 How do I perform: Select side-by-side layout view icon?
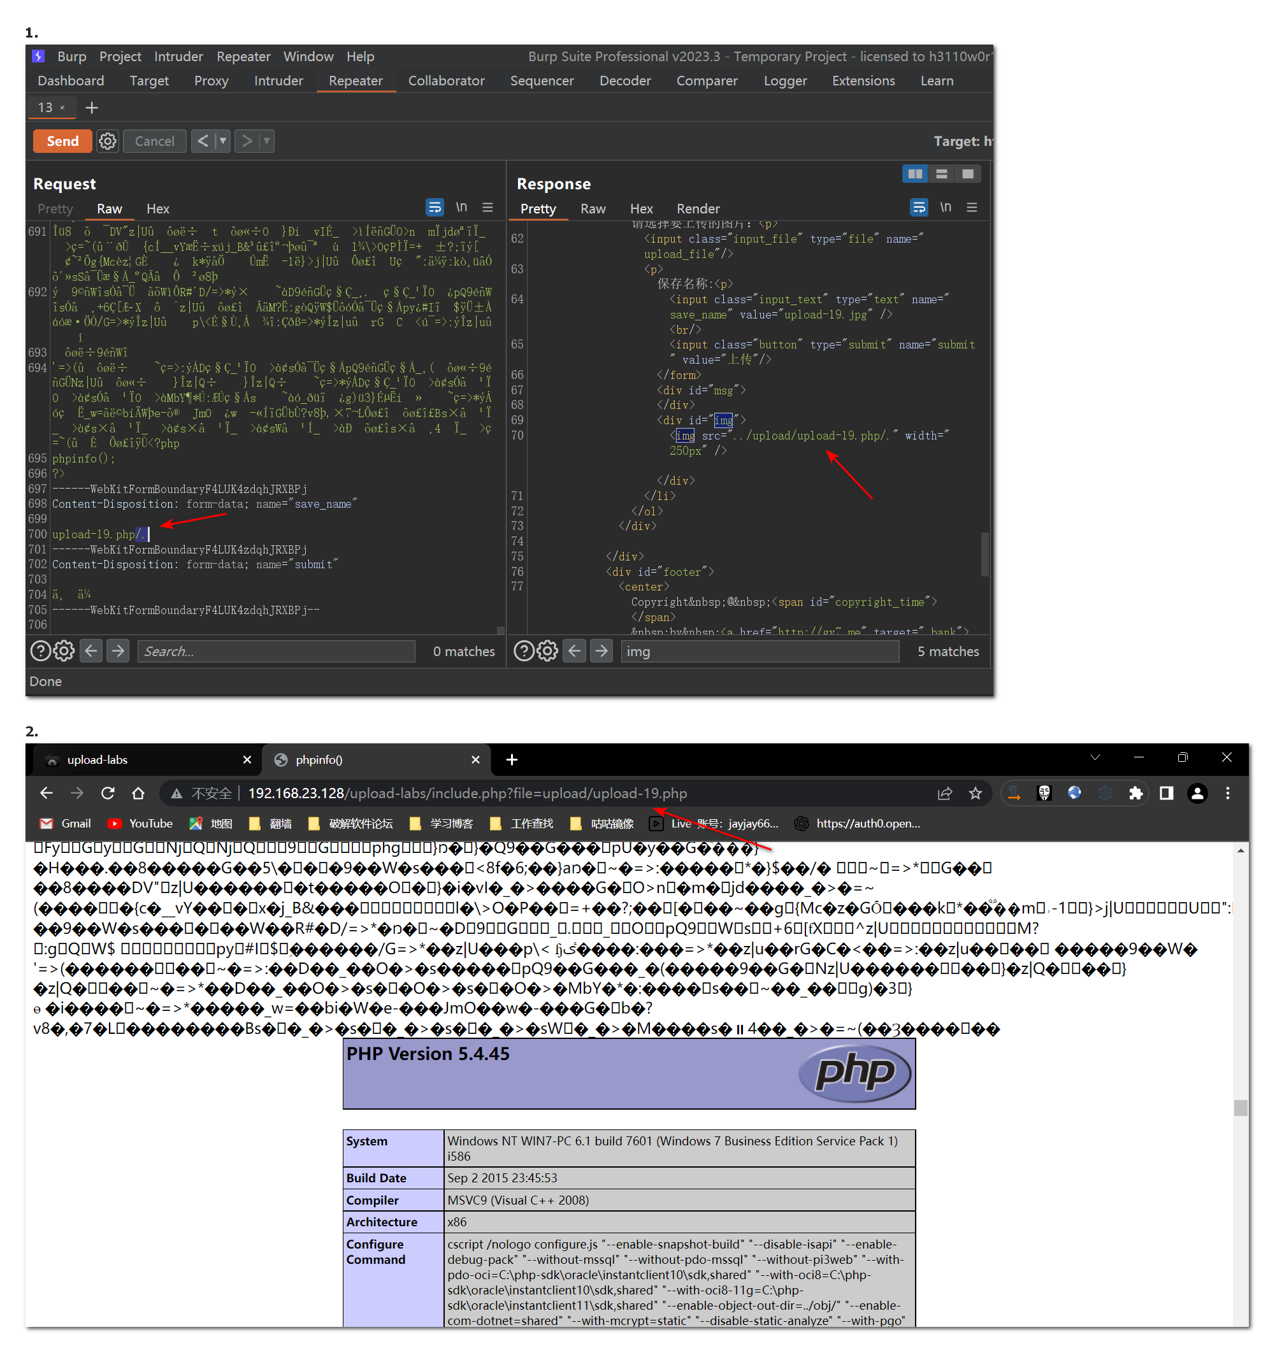[915, 175]
